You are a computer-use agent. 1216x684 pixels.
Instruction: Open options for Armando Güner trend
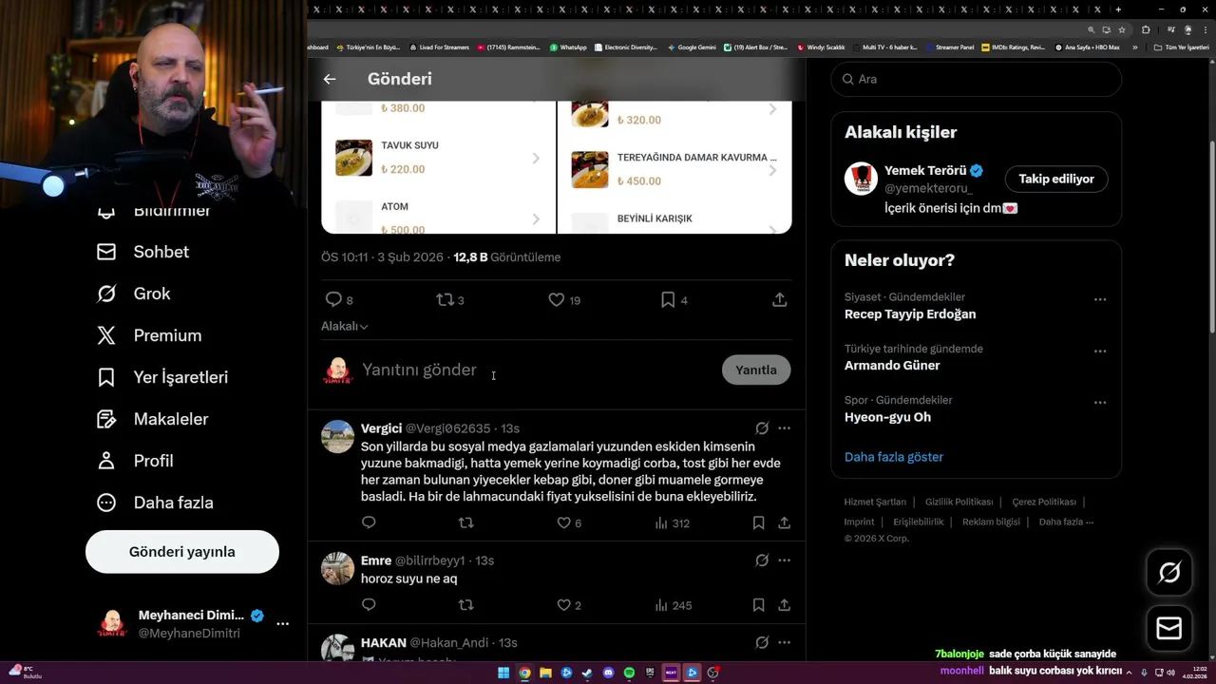pos(1100,351)
